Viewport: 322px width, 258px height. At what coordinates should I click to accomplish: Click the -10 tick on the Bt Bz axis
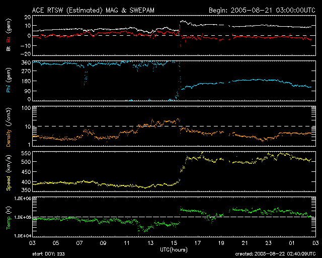pos(26,46)
